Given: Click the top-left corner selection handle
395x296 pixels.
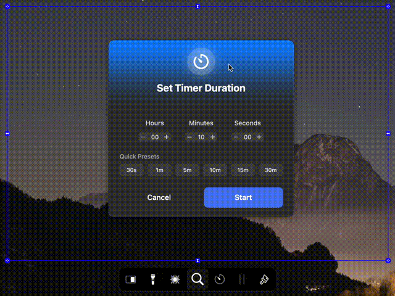Looking at the screenshot, I should click(7, 7).
